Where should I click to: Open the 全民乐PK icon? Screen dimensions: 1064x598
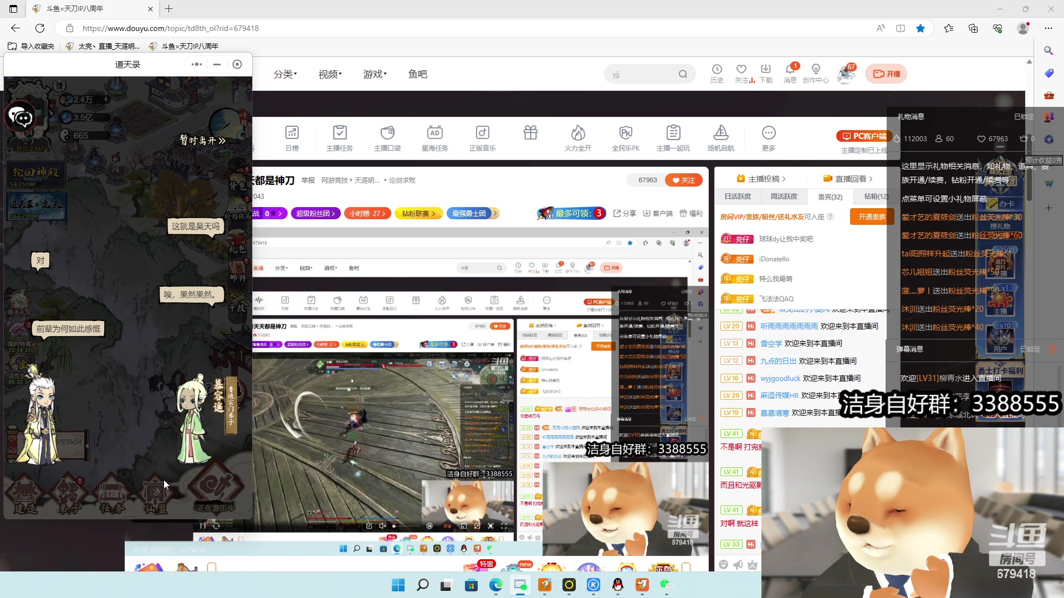pos(626,137)
